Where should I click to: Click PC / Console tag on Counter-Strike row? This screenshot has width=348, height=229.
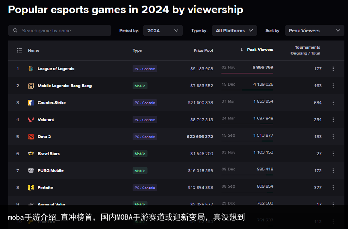(x=145, y=103)
